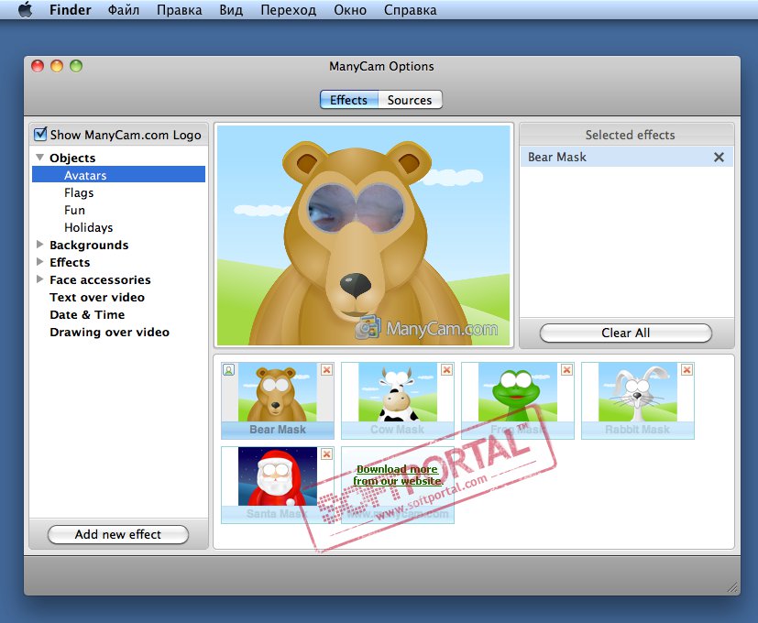The height and width of the screenshot is (623, 758).
Task: Select Text over video
Action: click(x=97, y=297)
